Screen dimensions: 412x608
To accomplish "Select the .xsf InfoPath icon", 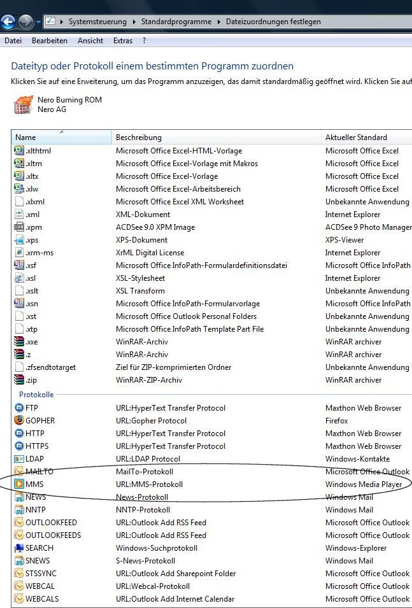I will [19, 265].
